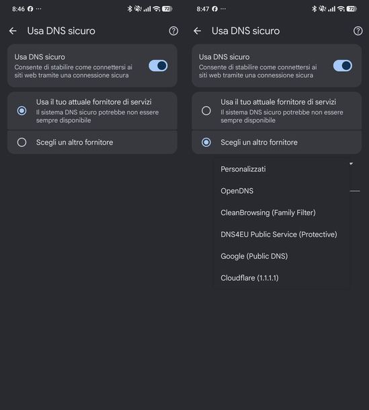Tap Bluetooth icon in right status bar
369x410 pixels.
[x=314, y=9]
